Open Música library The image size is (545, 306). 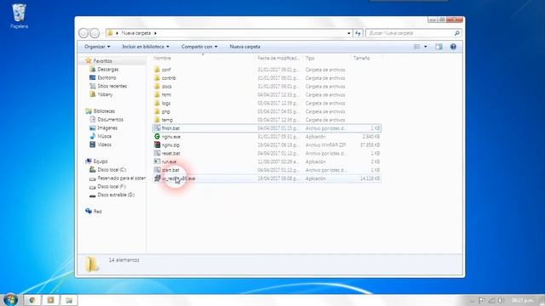[104, 136]
